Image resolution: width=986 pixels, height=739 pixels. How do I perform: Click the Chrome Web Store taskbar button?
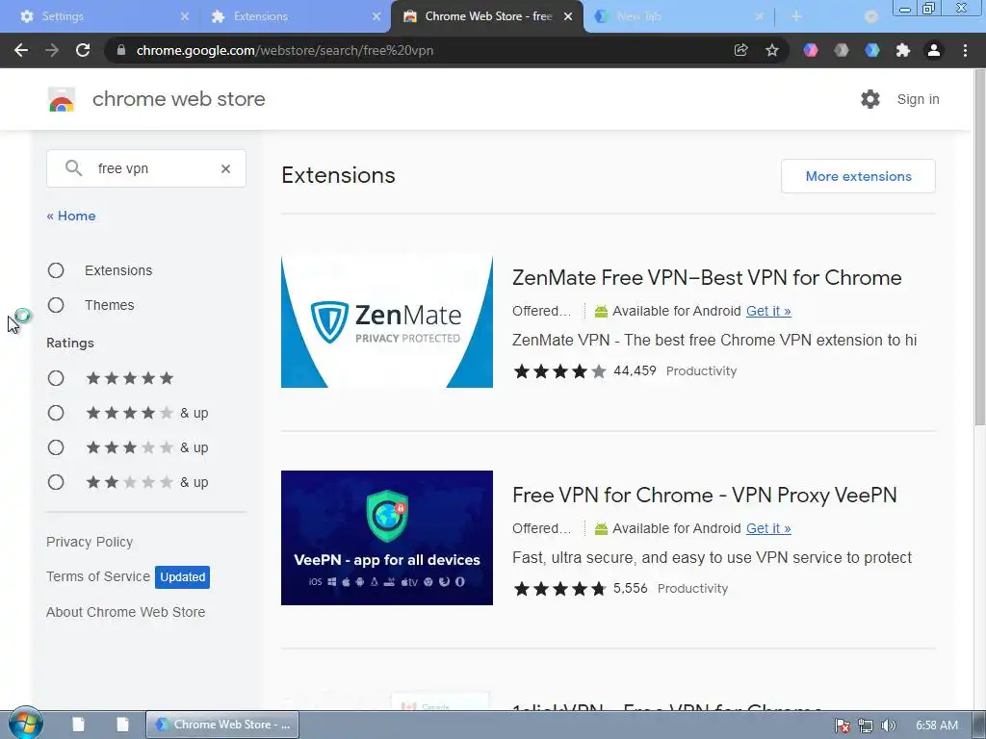tap(222, 725)
